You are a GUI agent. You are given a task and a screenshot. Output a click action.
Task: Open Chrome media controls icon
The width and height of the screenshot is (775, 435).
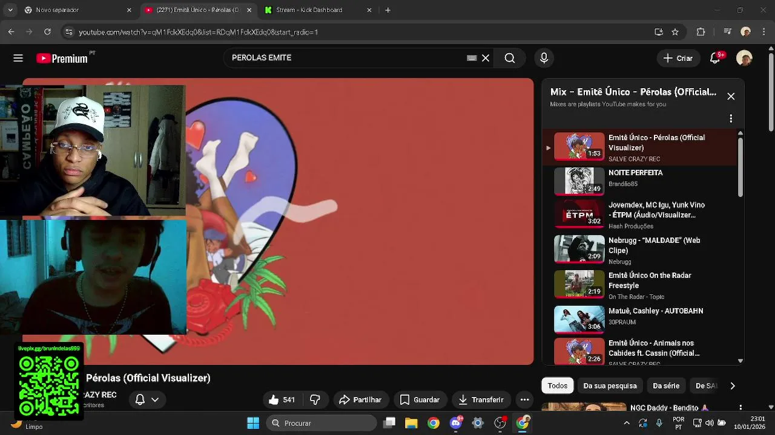point(728,32)
